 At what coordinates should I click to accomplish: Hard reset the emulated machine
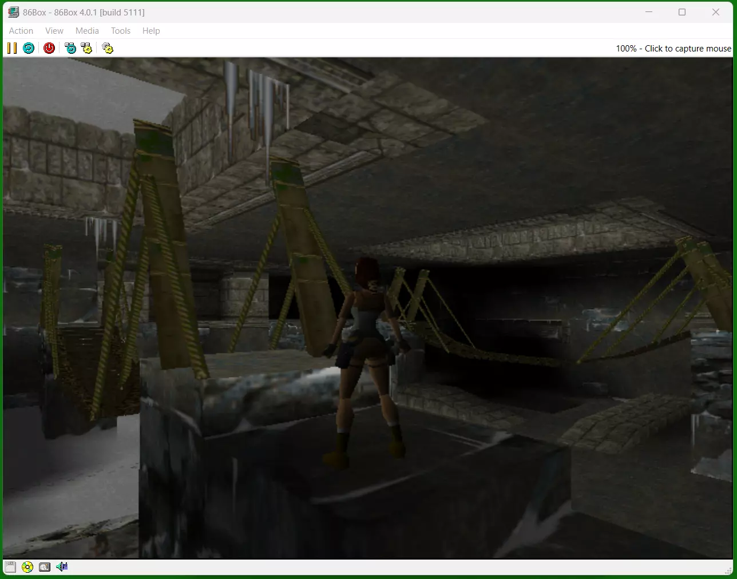(29, 48)
